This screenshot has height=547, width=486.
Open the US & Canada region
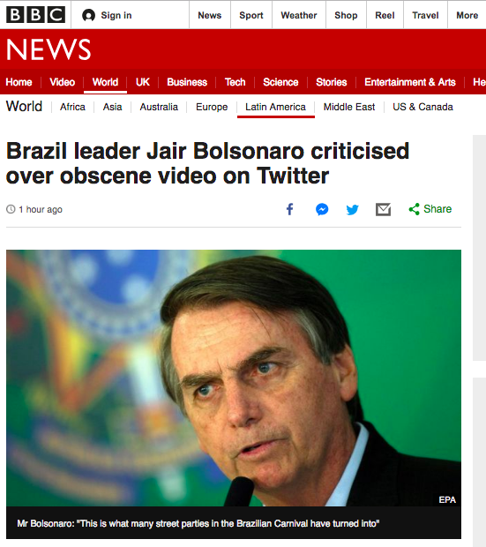tap(422, 107)
